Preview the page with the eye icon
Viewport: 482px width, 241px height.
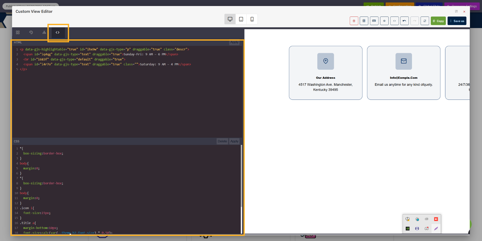[384, 21]
